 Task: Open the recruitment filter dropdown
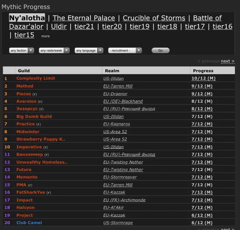click(x=125, y=50)
